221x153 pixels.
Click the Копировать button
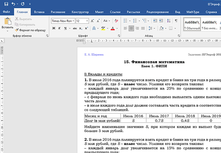(25, 25)
